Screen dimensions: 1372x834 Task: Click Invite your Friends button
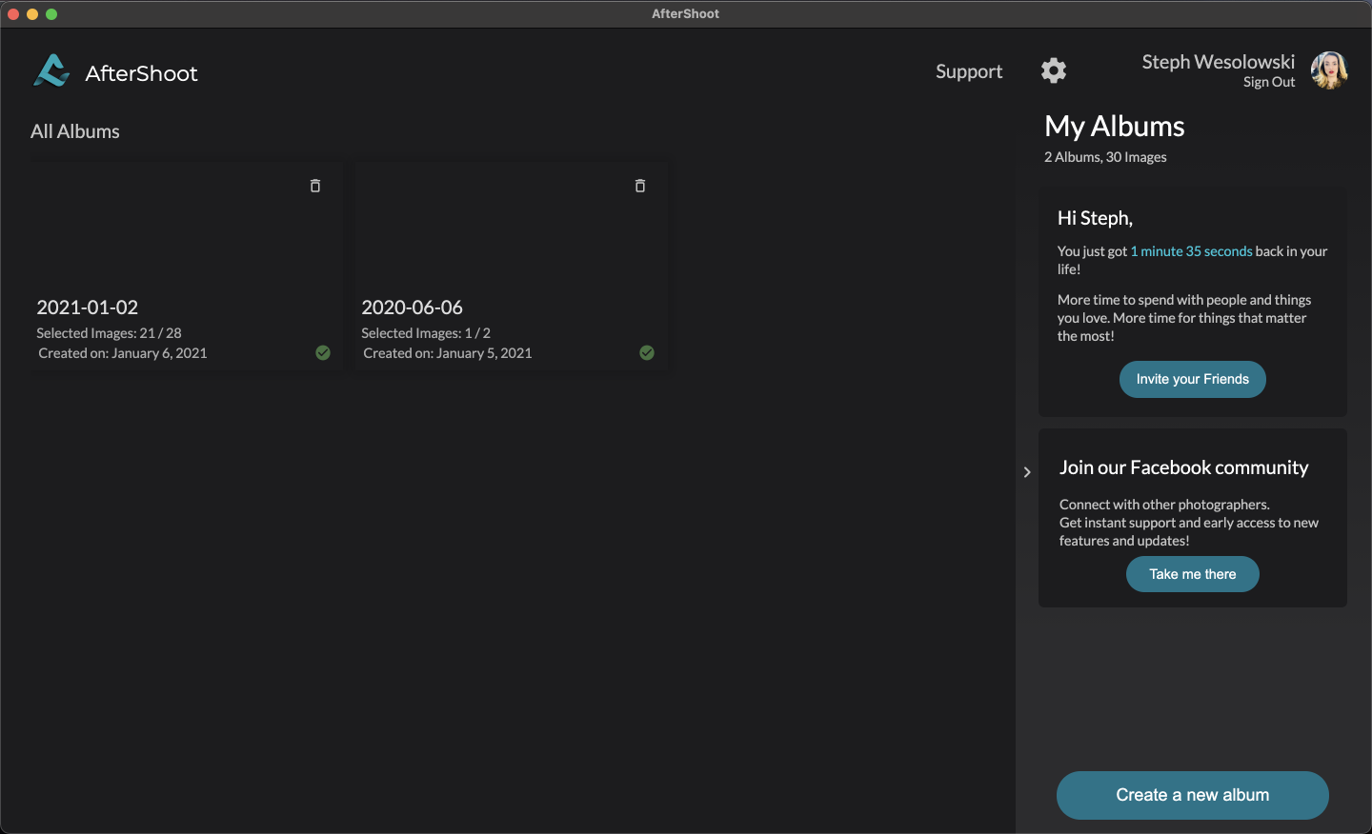click(x=1193, y=379)
